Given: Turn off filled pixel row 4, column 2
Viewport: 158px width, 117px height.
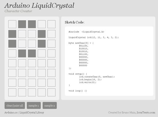Looking at the screenshot, I should tap(22, 53).
